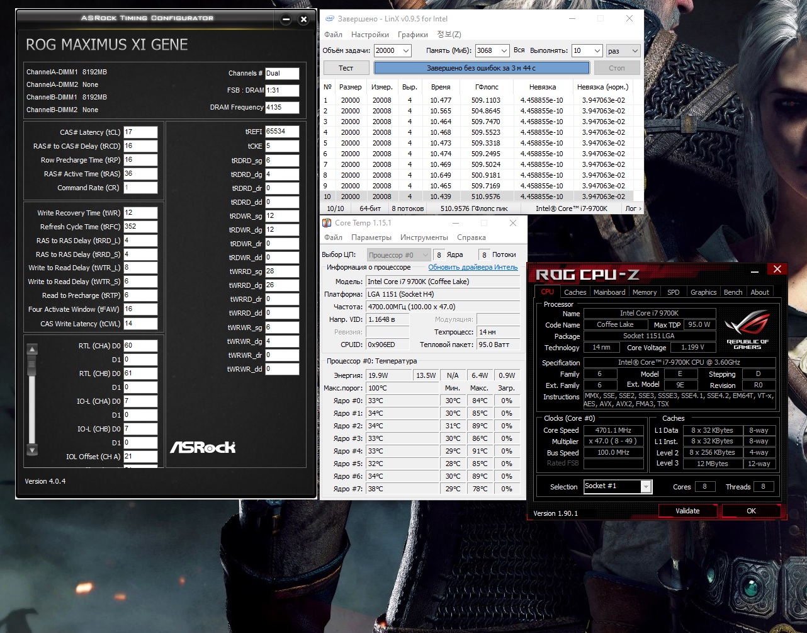
Task: Select LinX cell reading '500.9181'
Action: click(x=486, y=175)
